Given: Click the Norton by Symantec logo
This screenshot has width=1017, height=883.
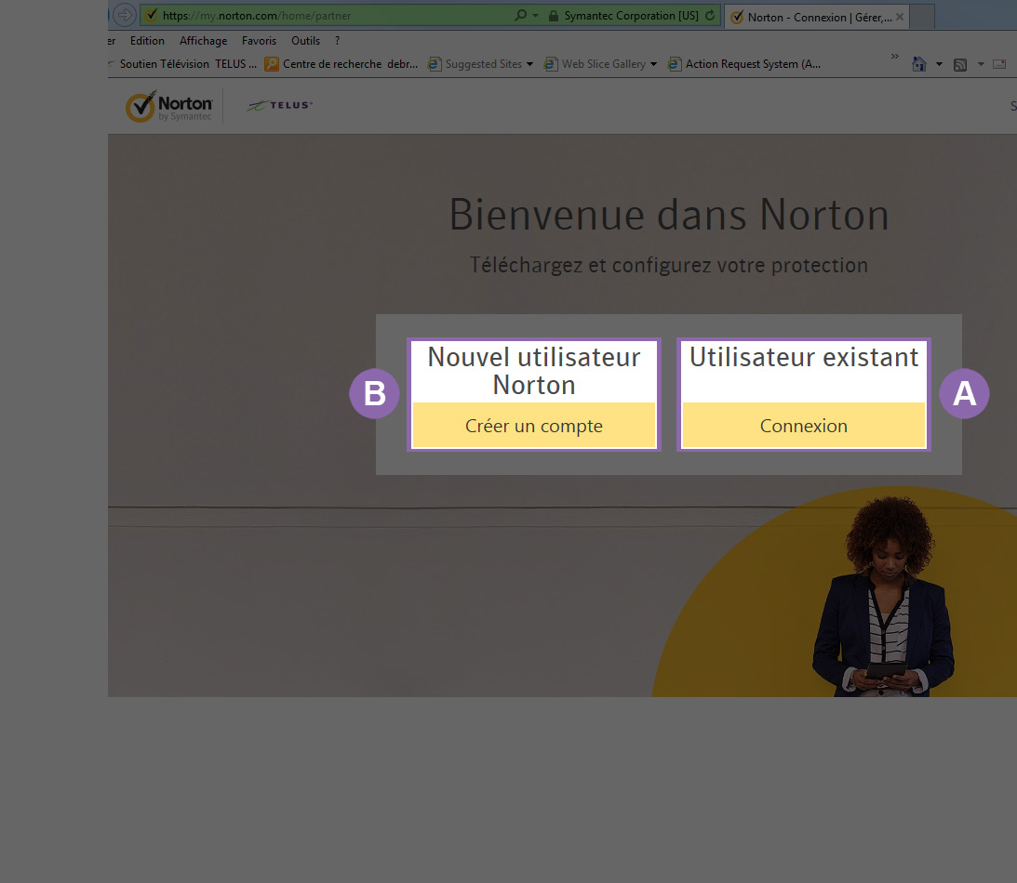Looking at the screenshot, I should (x=169, y=106).
